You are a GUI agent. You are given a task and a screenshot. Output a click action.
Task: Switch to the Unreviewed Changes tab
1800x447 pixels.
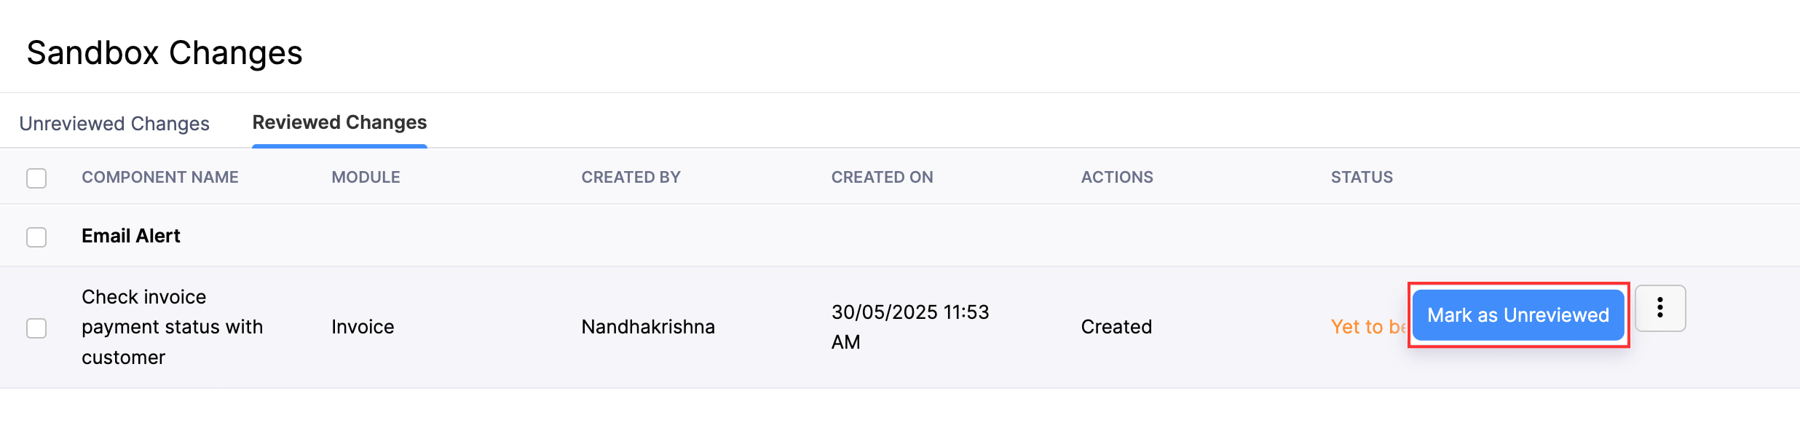[114, 124]
